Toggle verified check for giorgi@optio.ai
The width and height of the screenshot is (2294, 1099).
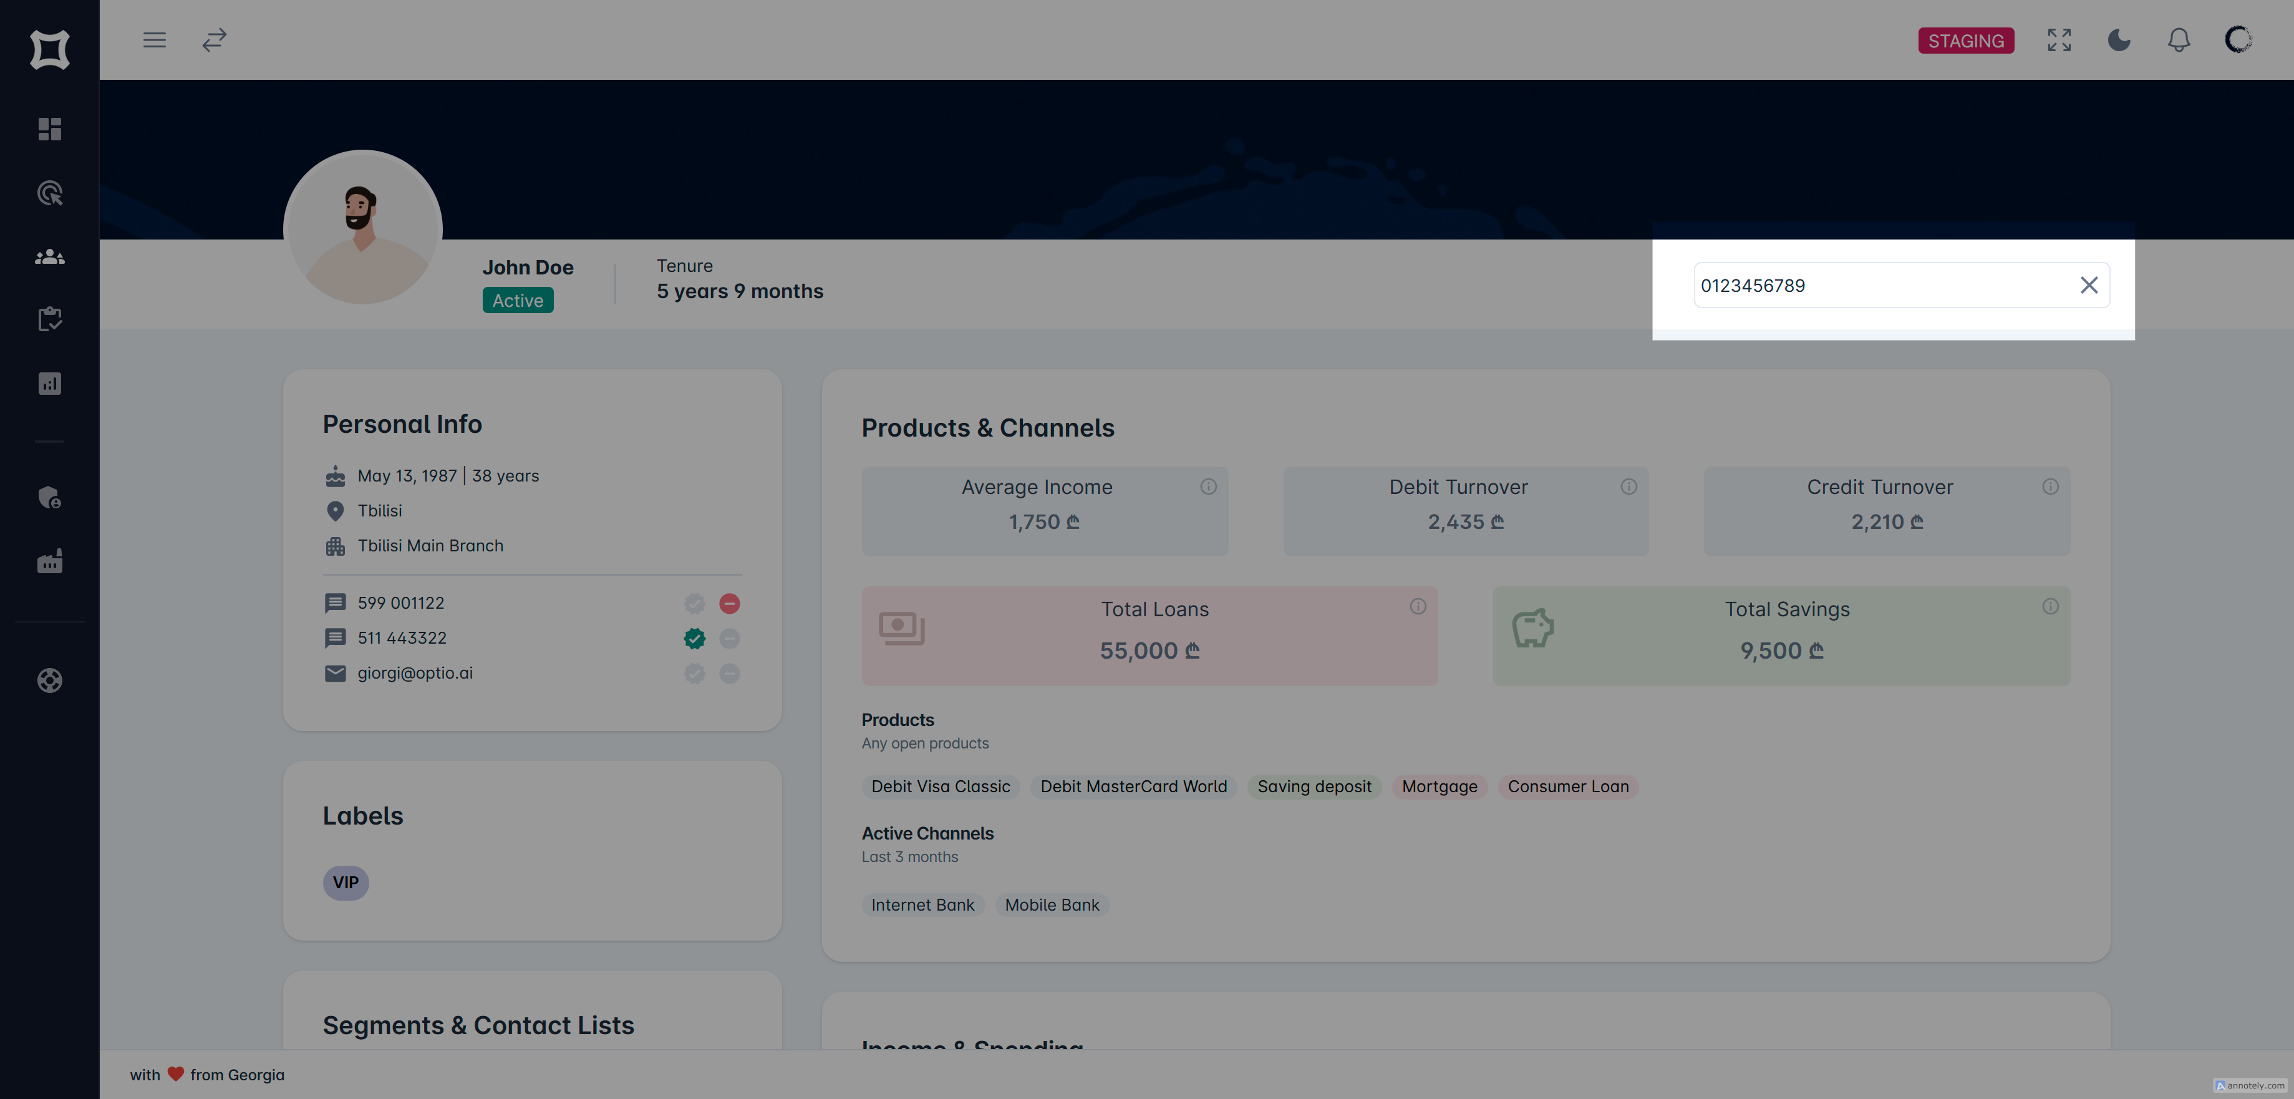[695, 673]
